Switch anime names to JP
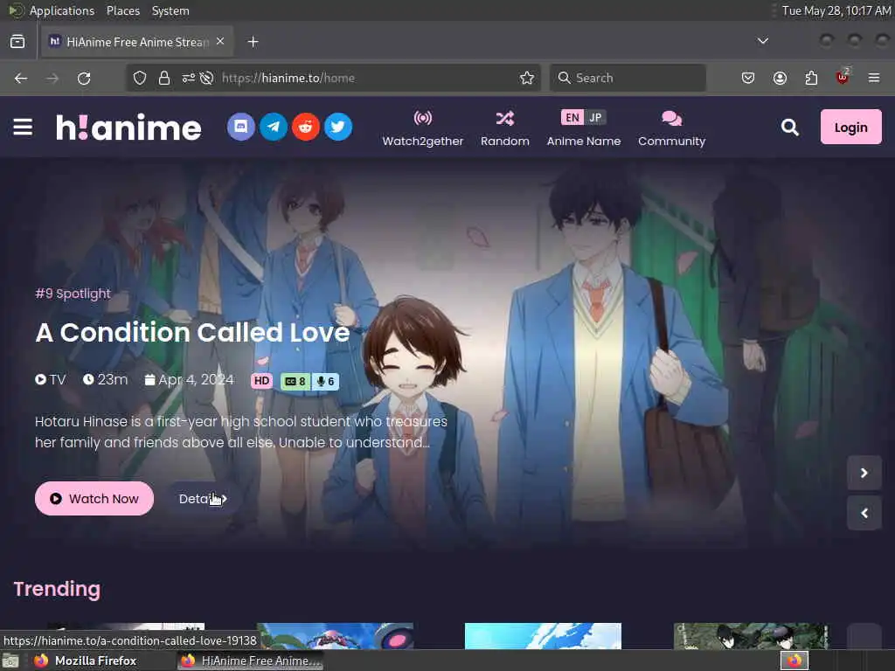Screen dimensions: 895x671 594,118
